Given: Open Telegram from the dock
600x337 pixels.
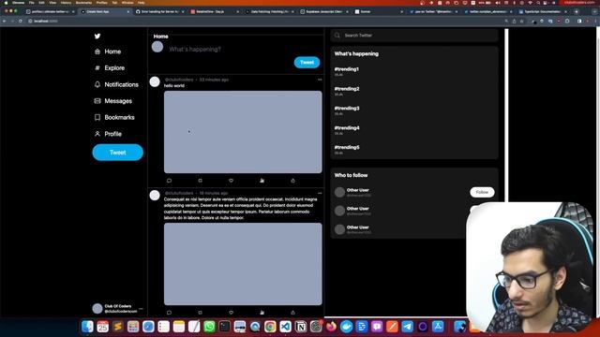Looking at the screenshot, I should click(x=408, y=327).
